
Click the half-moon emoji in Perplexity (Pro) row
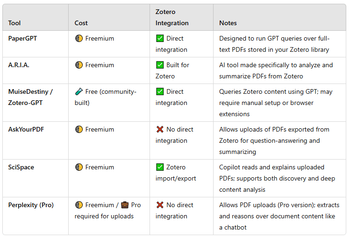click(79, 205)
